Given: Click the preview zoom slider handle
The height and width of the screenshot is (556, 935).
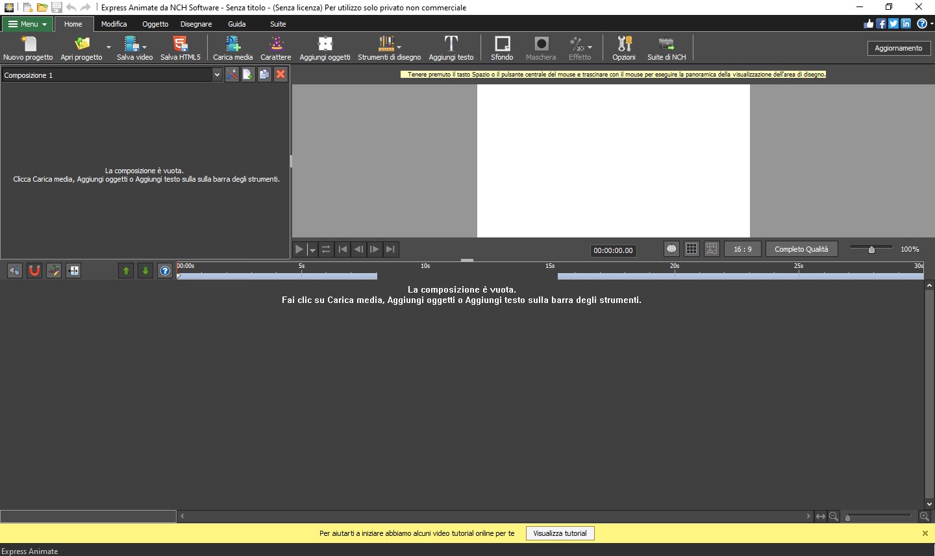Looking at the screenshot, I should click(x=871, y=249).
